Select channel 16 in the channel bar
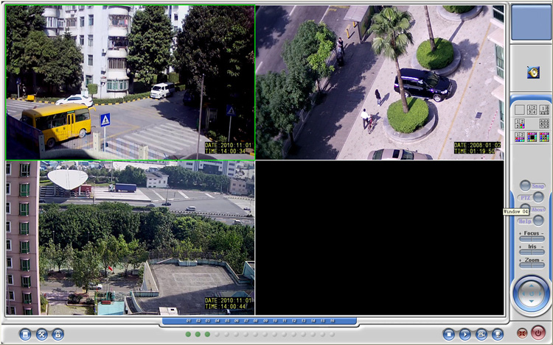 click(x=332, y=321)
